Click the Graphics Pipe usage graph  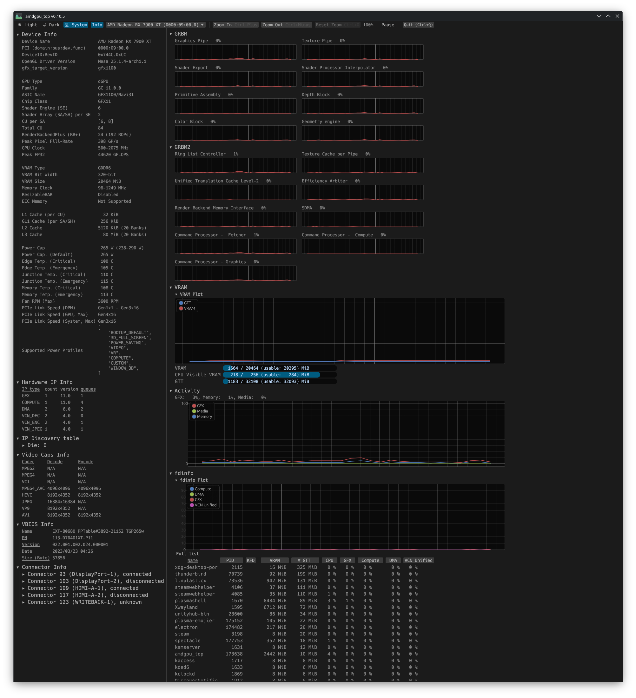pos(235,52)
